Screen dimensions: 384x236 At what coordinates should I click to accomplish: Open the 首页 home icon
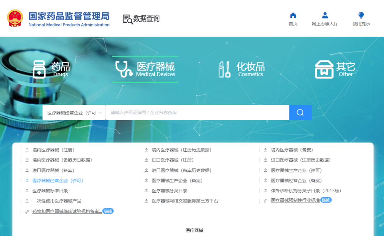tap(293, 15)
